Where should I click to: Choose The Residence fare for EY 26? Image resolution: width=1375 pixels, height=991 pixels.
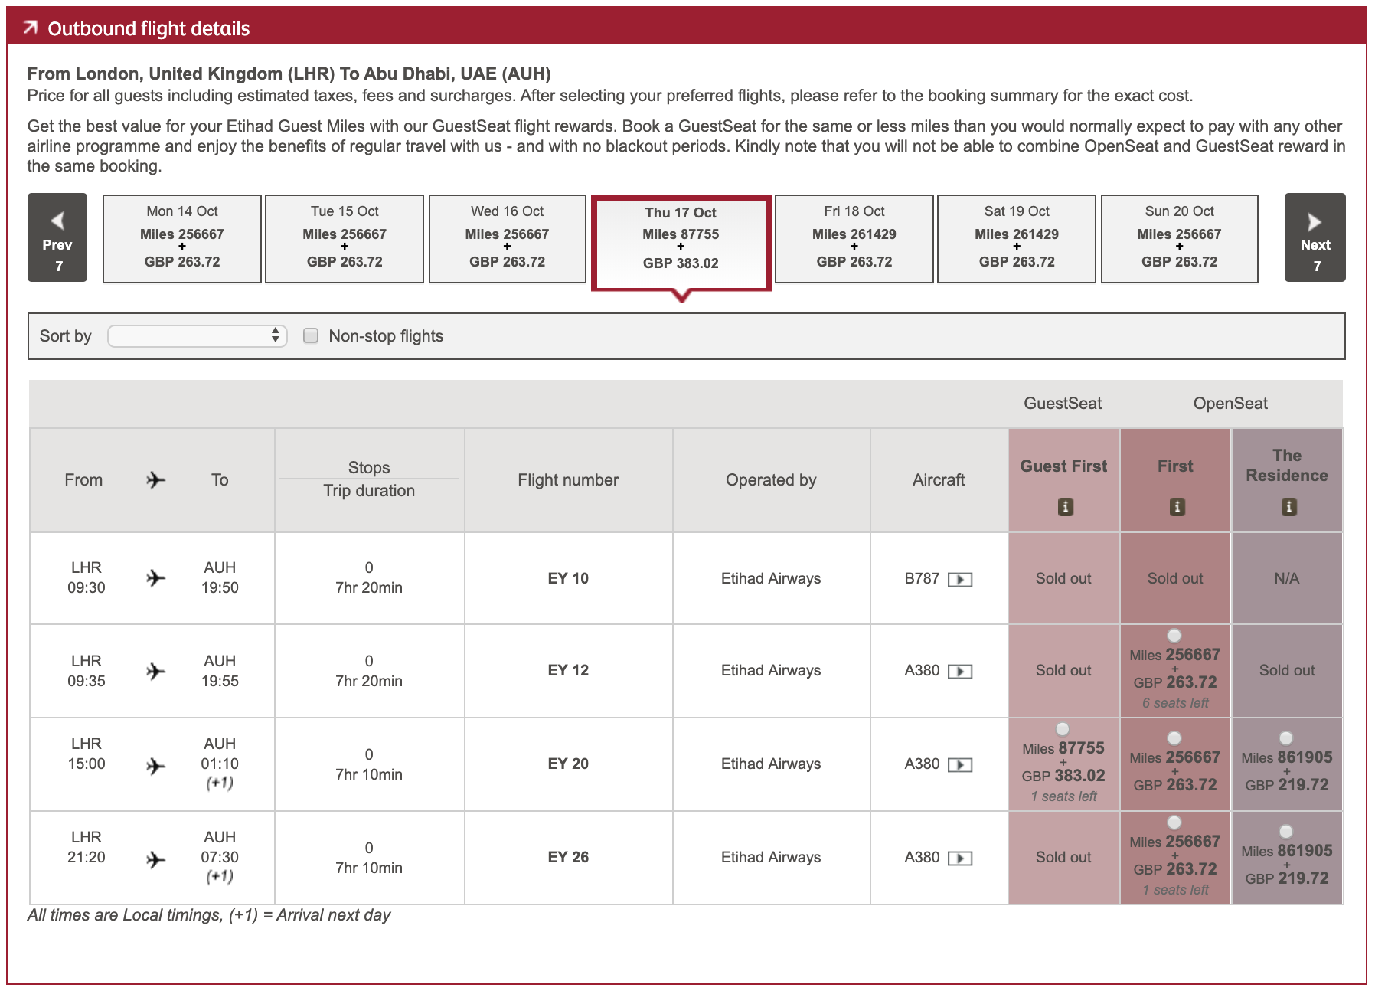tap(1286, 832)
